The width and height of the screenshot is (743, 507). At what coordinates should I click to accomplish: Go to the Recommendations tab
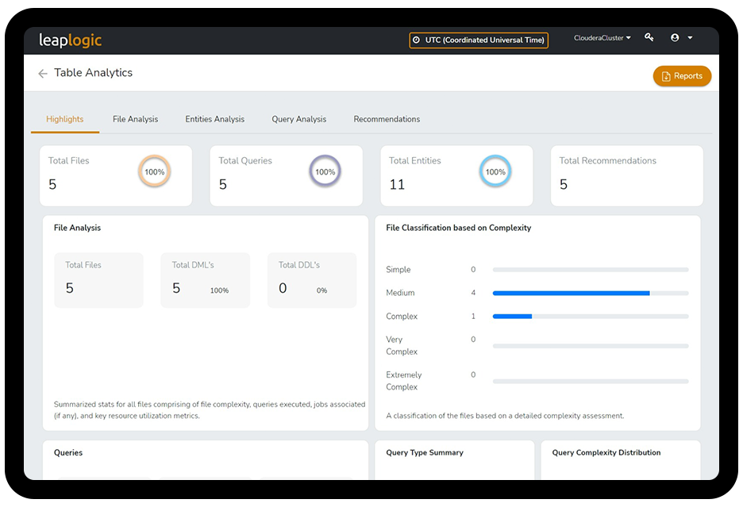(387, 119)
